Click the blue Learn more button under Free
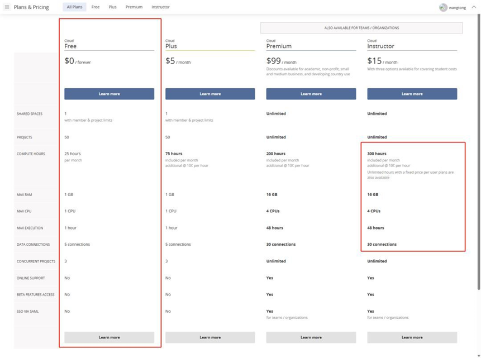 click(109, 94)
